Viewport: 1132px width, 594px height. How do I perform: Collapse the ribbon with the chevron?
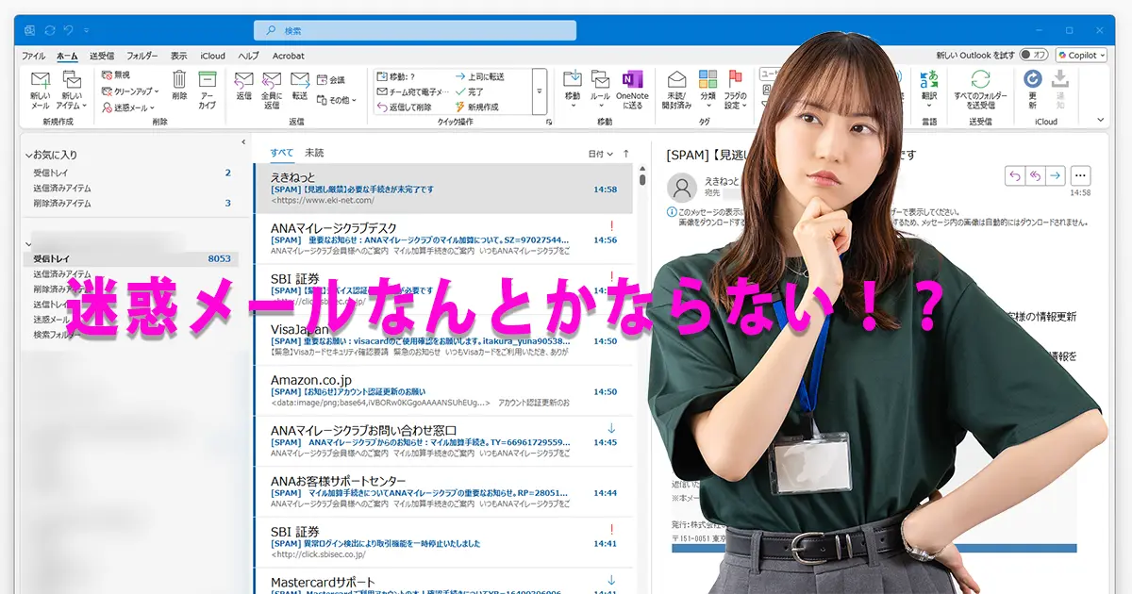coord(1100,121)
